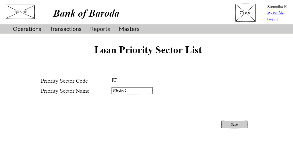Screen dimensions: 293x156
Task: Open the Operations menu
Action: [27, 29]
